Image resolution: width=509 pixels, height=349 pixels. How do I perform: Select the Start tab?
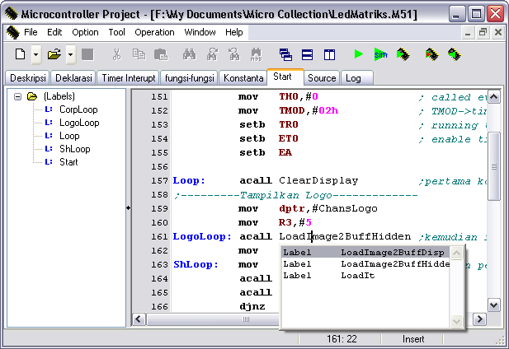pos(285,77)
